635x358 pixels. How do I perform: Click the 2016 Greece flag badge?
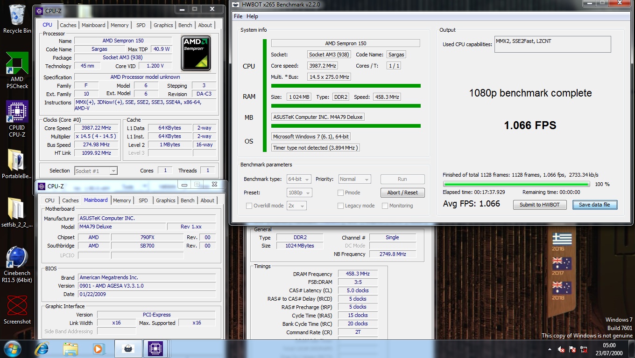[x=562, y=239]
